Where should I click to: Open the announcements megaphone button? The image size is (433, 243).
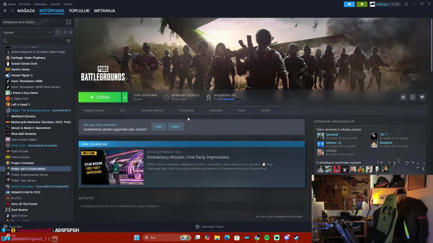[349, 4]
